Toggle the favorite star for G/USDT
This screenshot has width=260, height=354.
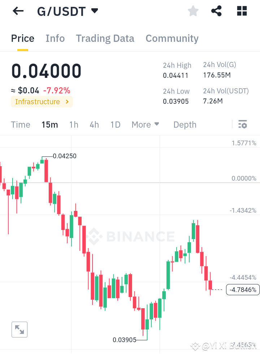pyautogui.click(x=193, y=11)
